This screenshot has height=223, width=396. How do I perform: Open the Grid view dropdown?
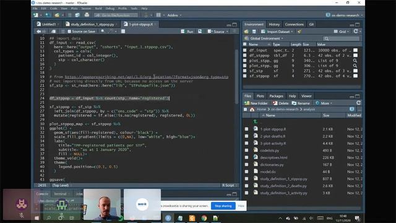click(x=342, y=32)
